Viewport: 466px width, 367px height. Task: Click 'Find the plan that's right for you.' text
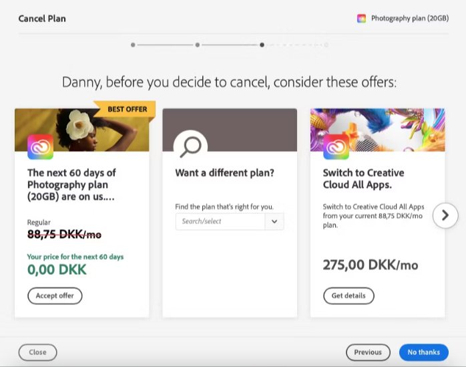coord(224,207)
